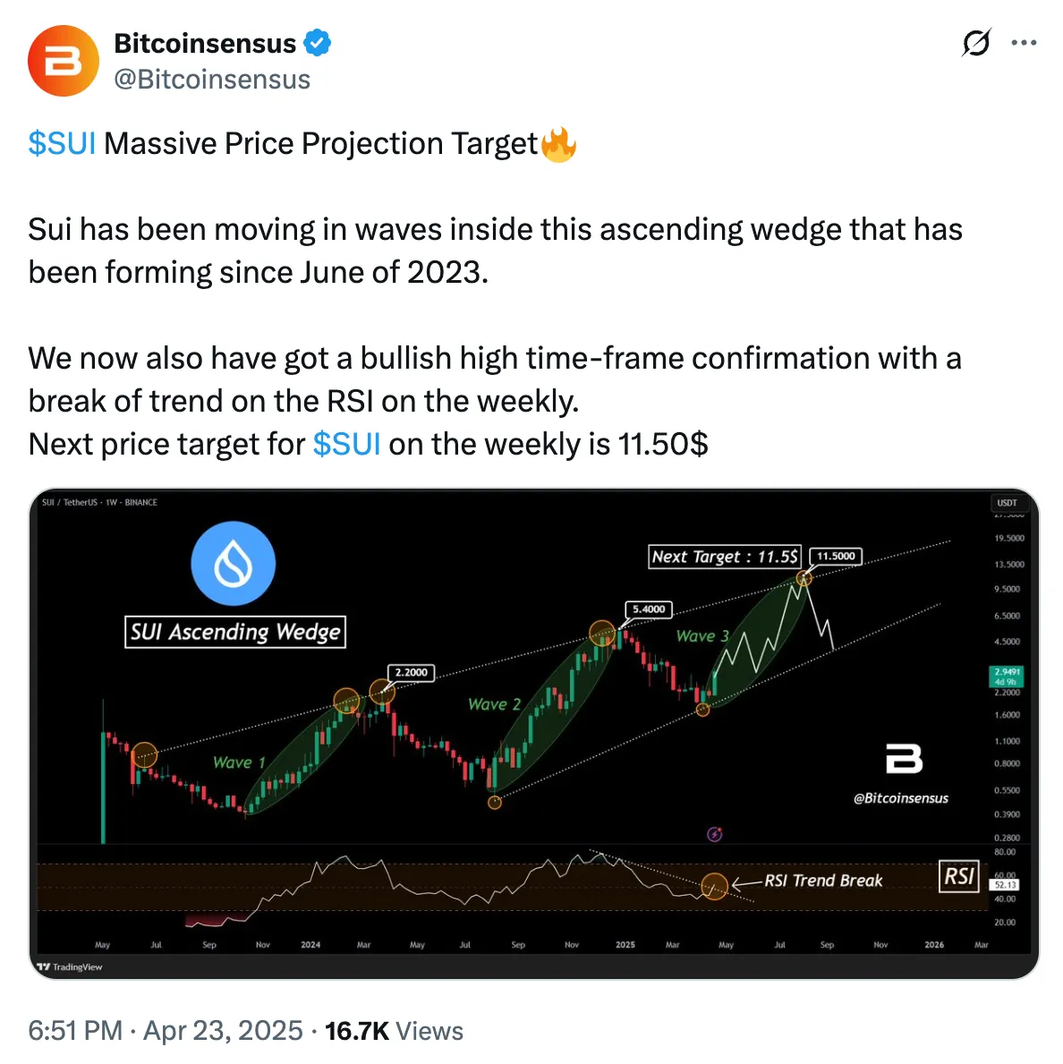The image size is (1063, 1064).
Task: Click the Bitcoinsensus display name
Action: click(204, 42)
